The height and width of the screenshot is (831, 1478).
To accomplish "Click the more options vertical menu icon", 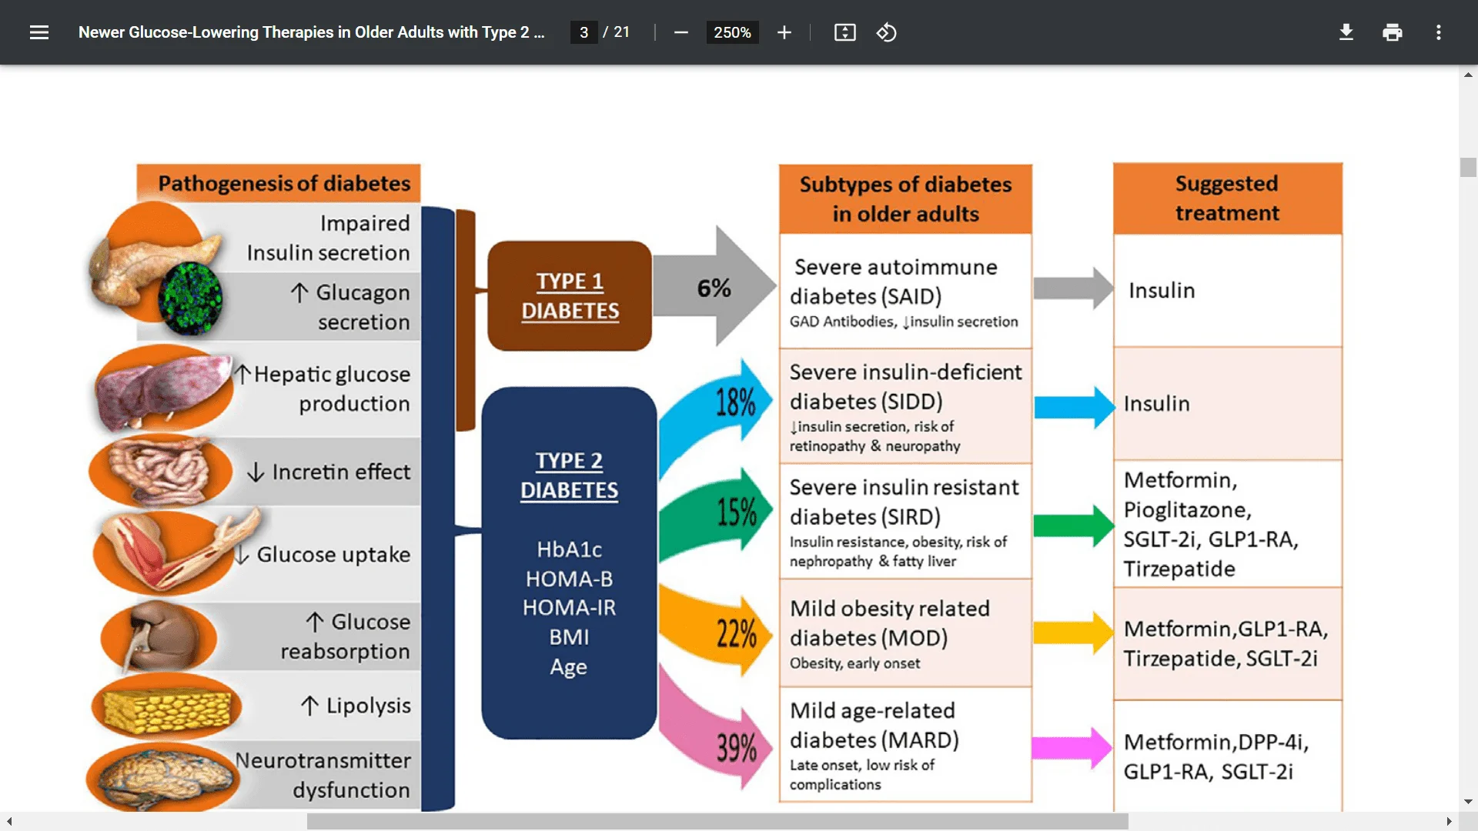I will (x=1440, y=32).
